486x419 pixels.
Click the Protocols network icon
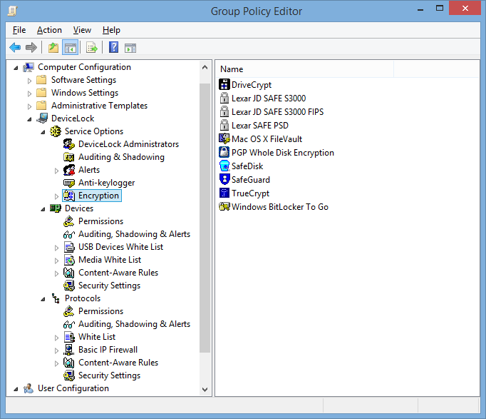point(56,298)
